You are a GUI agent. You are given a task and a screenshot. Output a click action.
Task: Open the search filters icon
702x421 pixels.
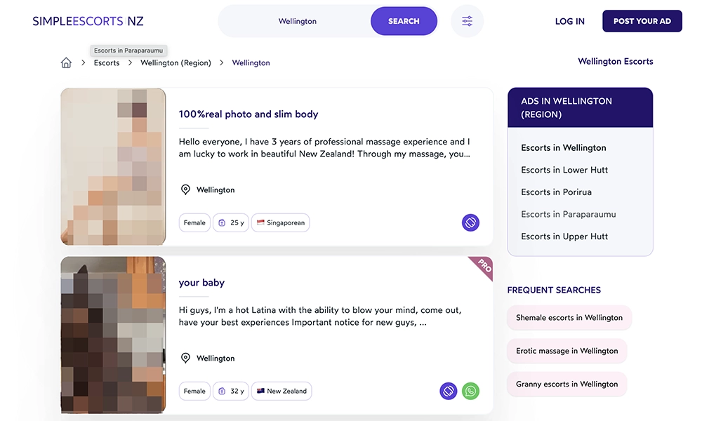pos(467,21)
